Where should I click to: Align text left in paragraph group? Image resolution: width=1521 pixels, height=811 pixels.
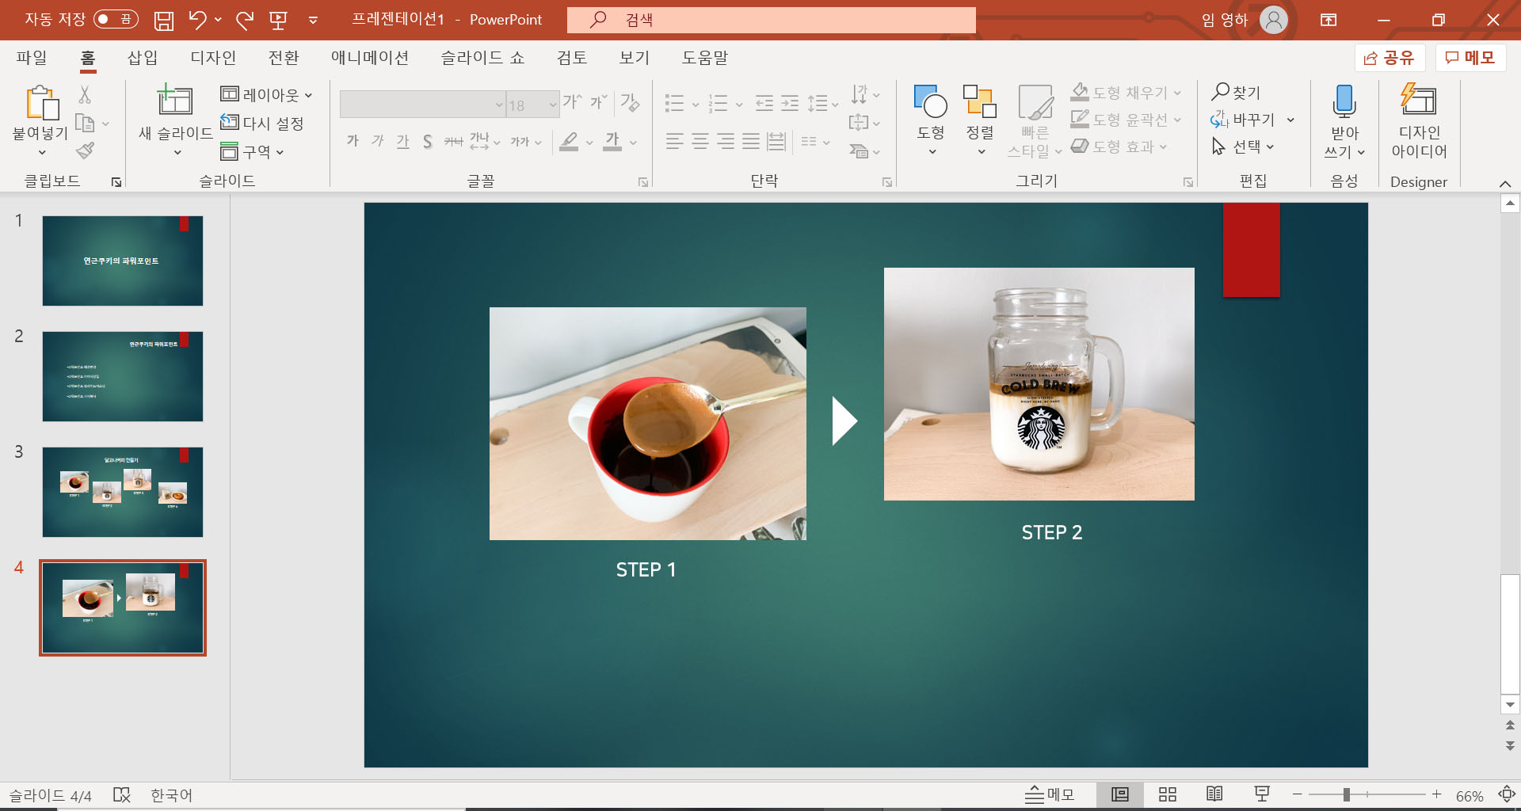pos(674,142)
